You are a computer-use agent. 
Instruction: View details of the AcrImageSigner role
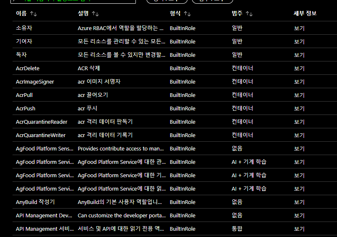point(299,82)
